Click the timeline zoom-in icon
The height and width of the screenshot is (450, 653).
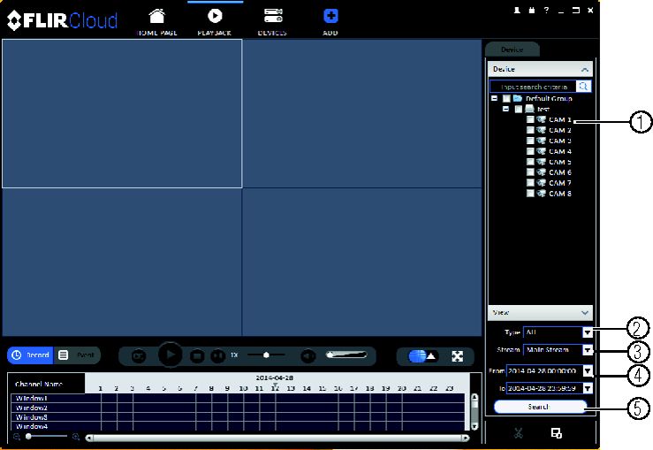tap(76, 437)
